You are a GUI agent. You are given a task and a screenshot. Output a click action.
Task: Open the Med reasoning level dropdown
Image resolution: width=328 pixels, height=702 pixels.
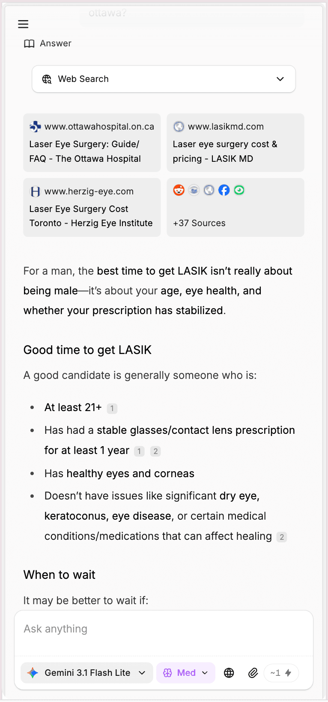[x=186, y=673]
